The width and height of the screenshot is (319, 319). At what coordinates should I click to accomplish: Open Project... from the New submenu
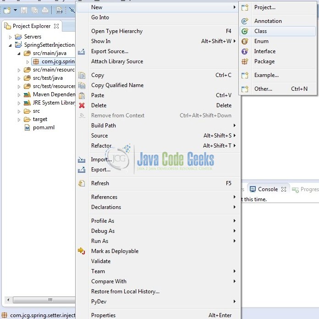coord(277,7)
